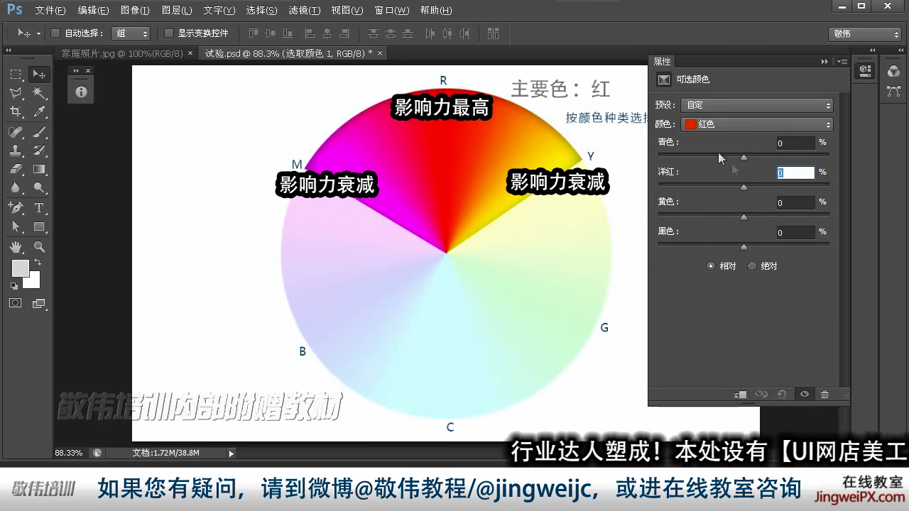Open the status bar info arrow

(231, 453)
